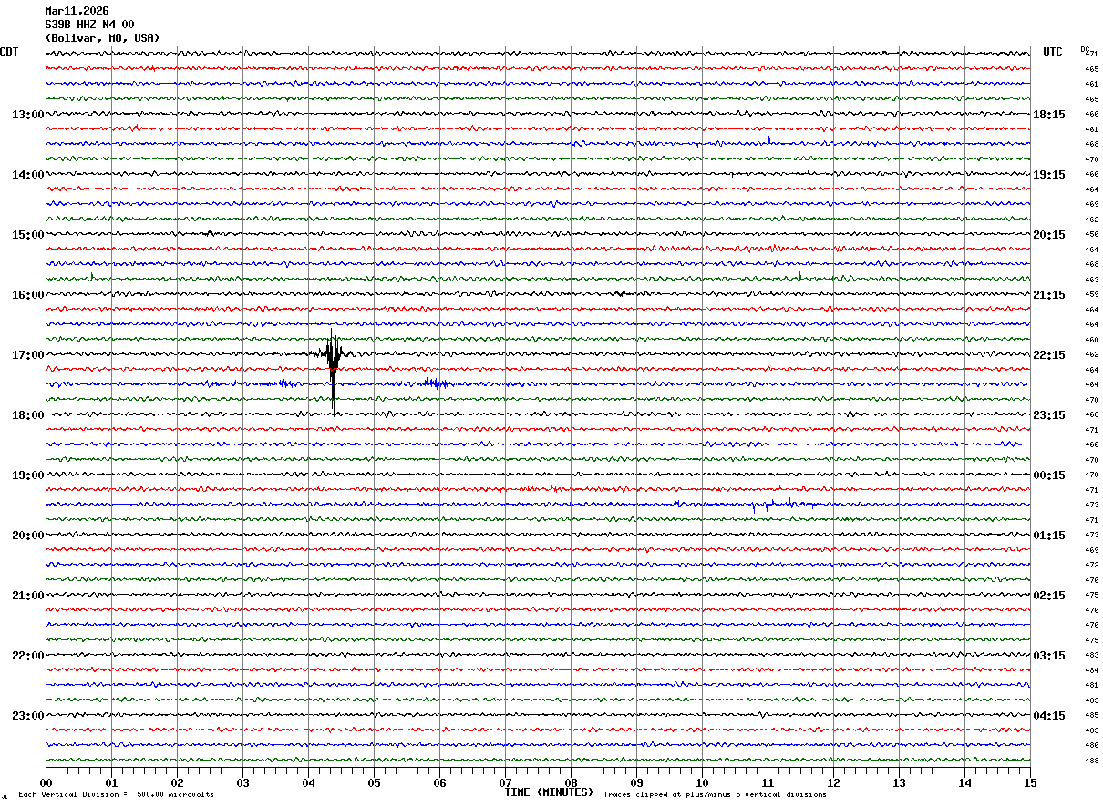Click the minute 08 tick on the x-axis
Viewport: 1103px width, 807px height.
571,782
